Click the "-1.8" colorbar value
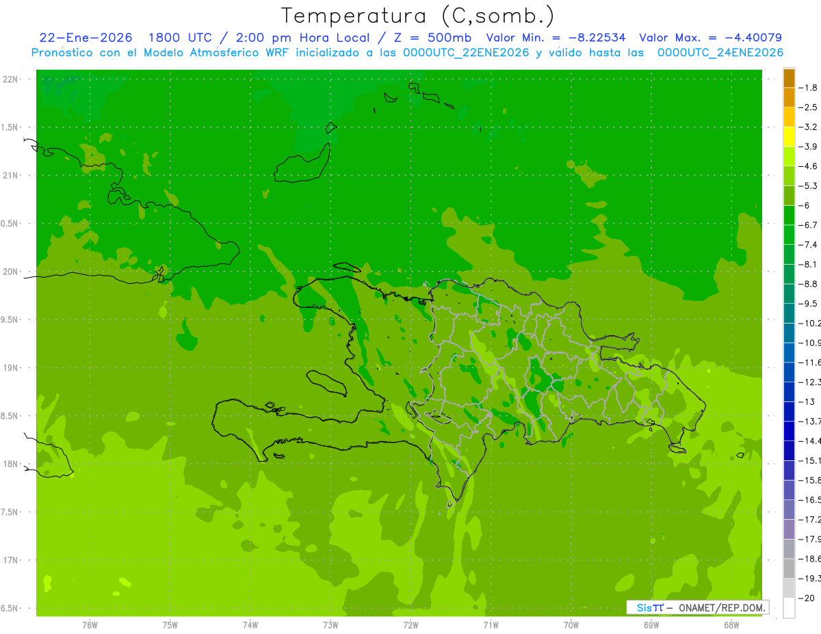Screen dimensions: 821x634 click(809, 88)
